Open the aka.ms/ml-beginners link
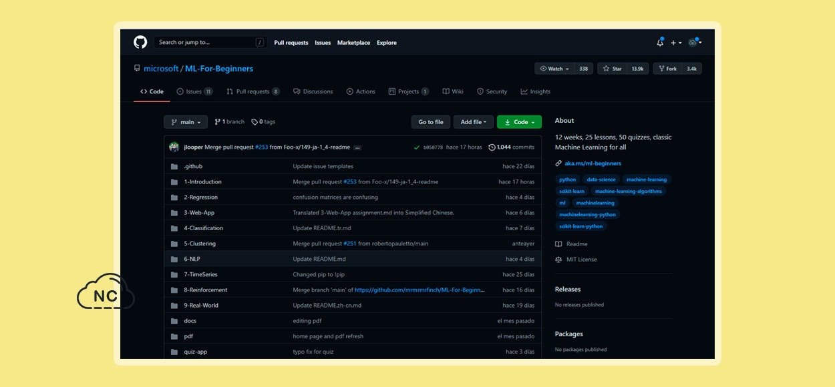This screenshot has height=387, width=835. pyautogui.click(x=593, y=163)
